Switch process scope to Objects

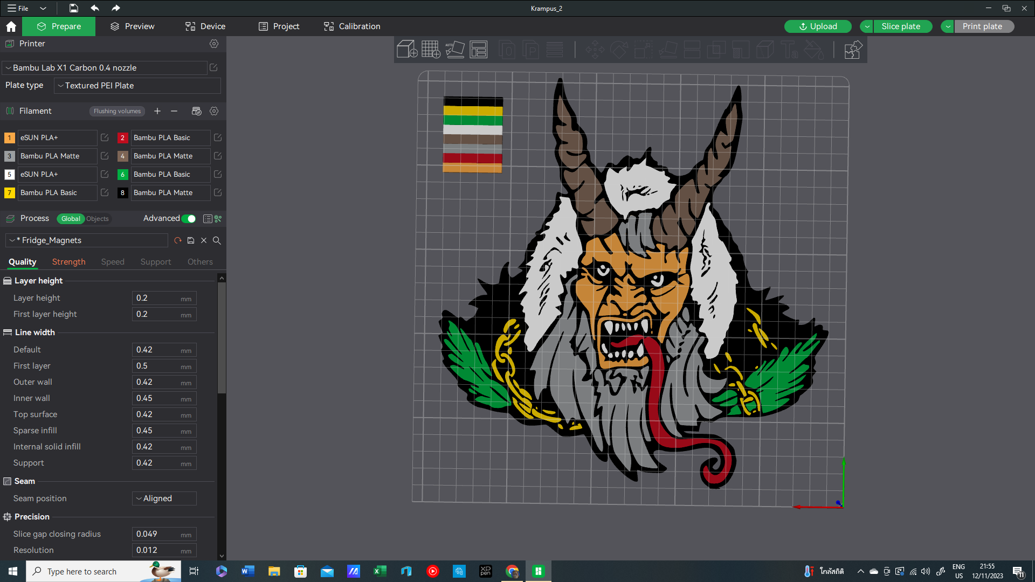pyautogui.click(x=98, y=219)
